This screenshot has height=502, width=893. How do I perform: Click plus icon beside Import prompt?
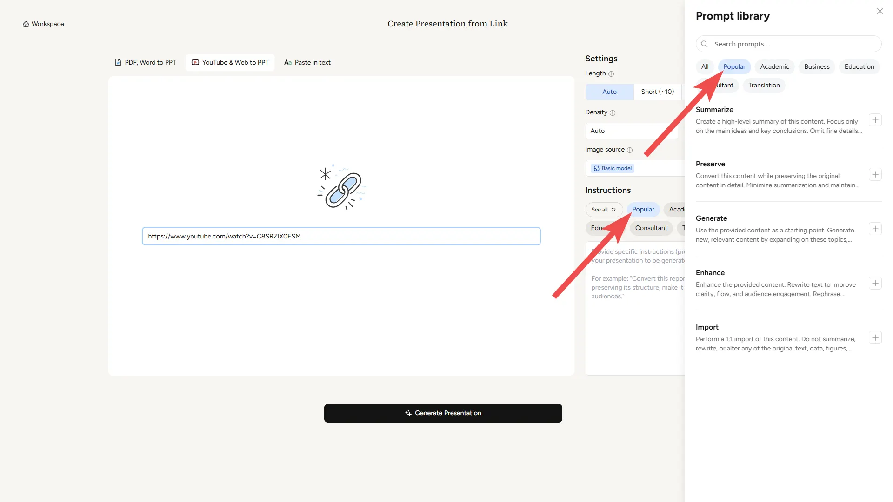(875, 338)
